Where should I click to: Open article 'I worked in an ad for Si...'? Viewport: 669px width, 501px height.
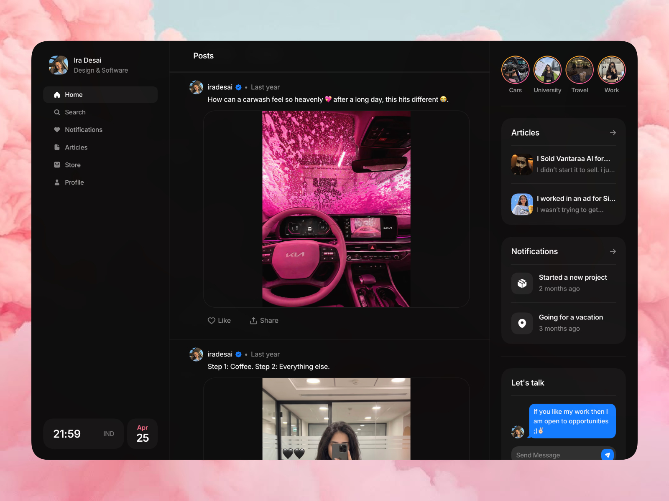[x=563, y=204]
